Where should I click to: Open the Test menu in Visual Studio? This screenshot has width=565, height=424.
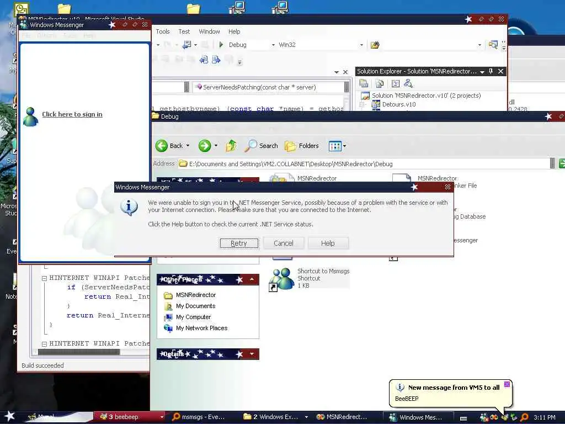184,31
